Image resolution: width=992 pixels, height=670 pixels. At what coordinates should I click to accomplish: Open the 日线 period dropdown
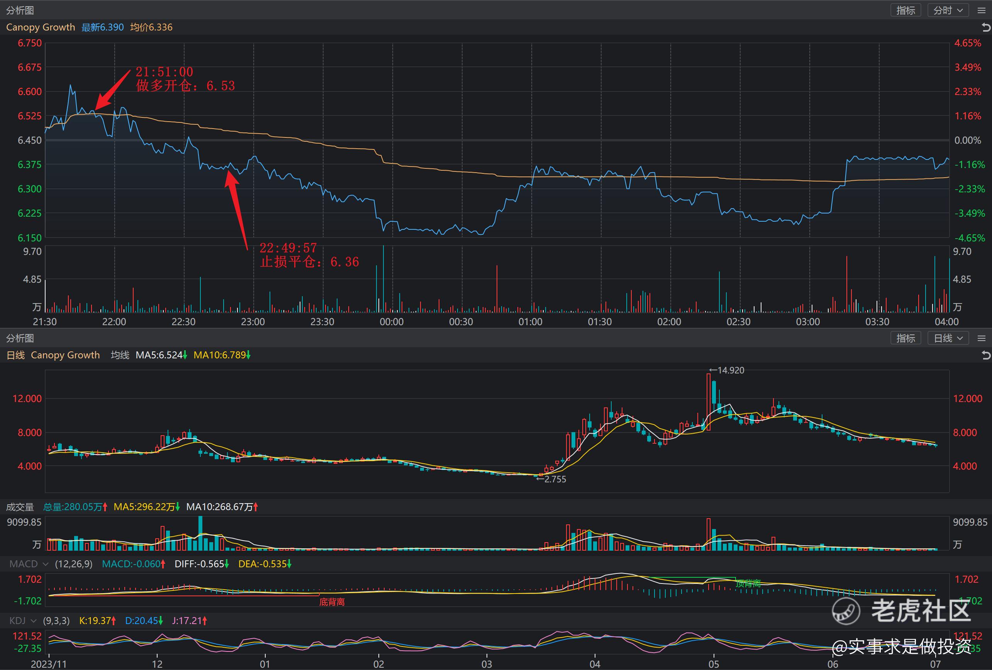point(948,338)
